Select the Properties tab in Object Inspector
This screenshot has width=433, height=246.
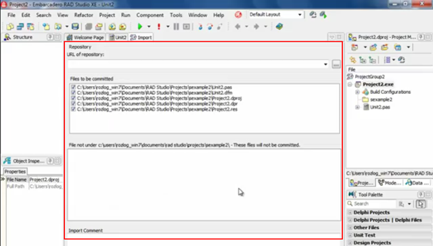pyautogui.click(x=15, y=172)
